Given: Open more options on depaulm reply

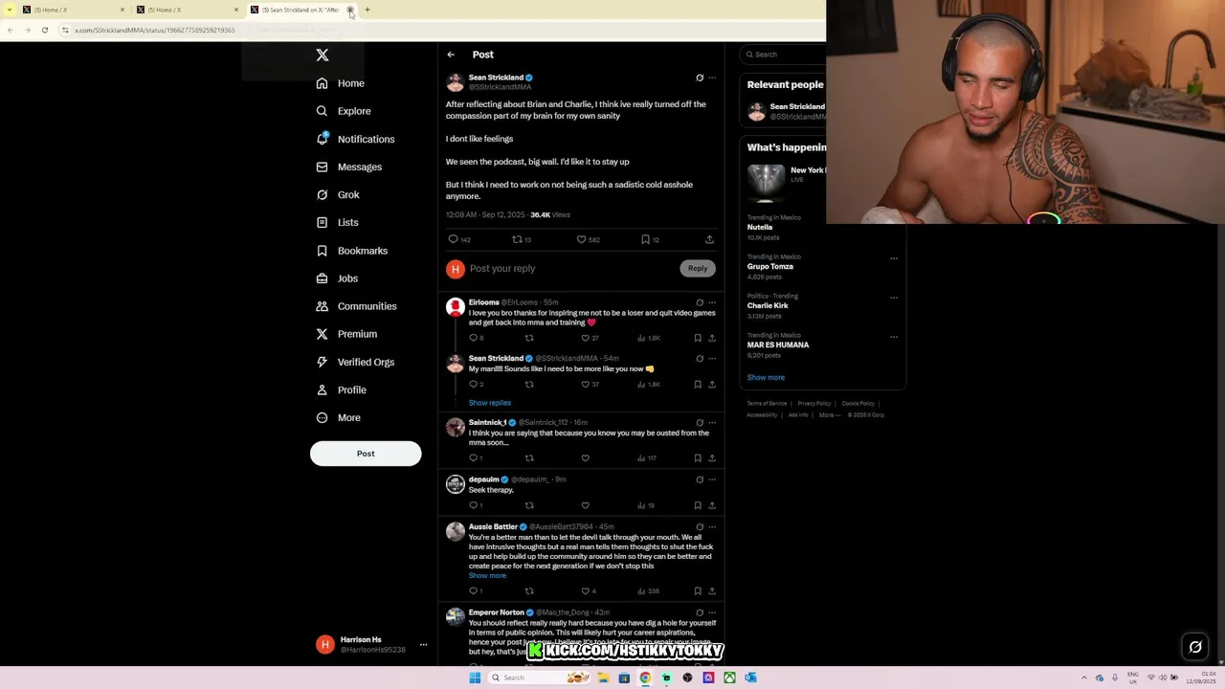Looking at the screenshot, I should [712, 479].
